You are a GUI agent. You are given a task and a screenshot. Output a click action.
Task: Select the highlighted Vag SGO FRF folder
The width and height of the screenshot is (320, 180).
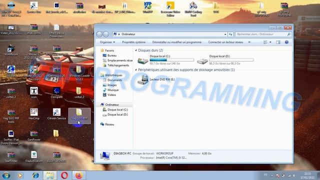tap(79, 116)
